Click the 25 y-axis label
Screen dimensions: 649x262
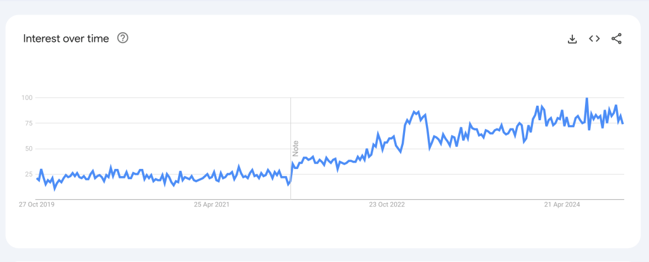tap(28, 174)
